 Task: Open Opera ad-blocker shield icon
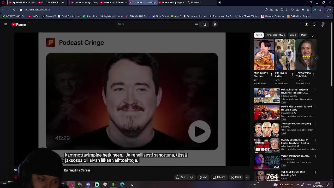coord(282,10)
